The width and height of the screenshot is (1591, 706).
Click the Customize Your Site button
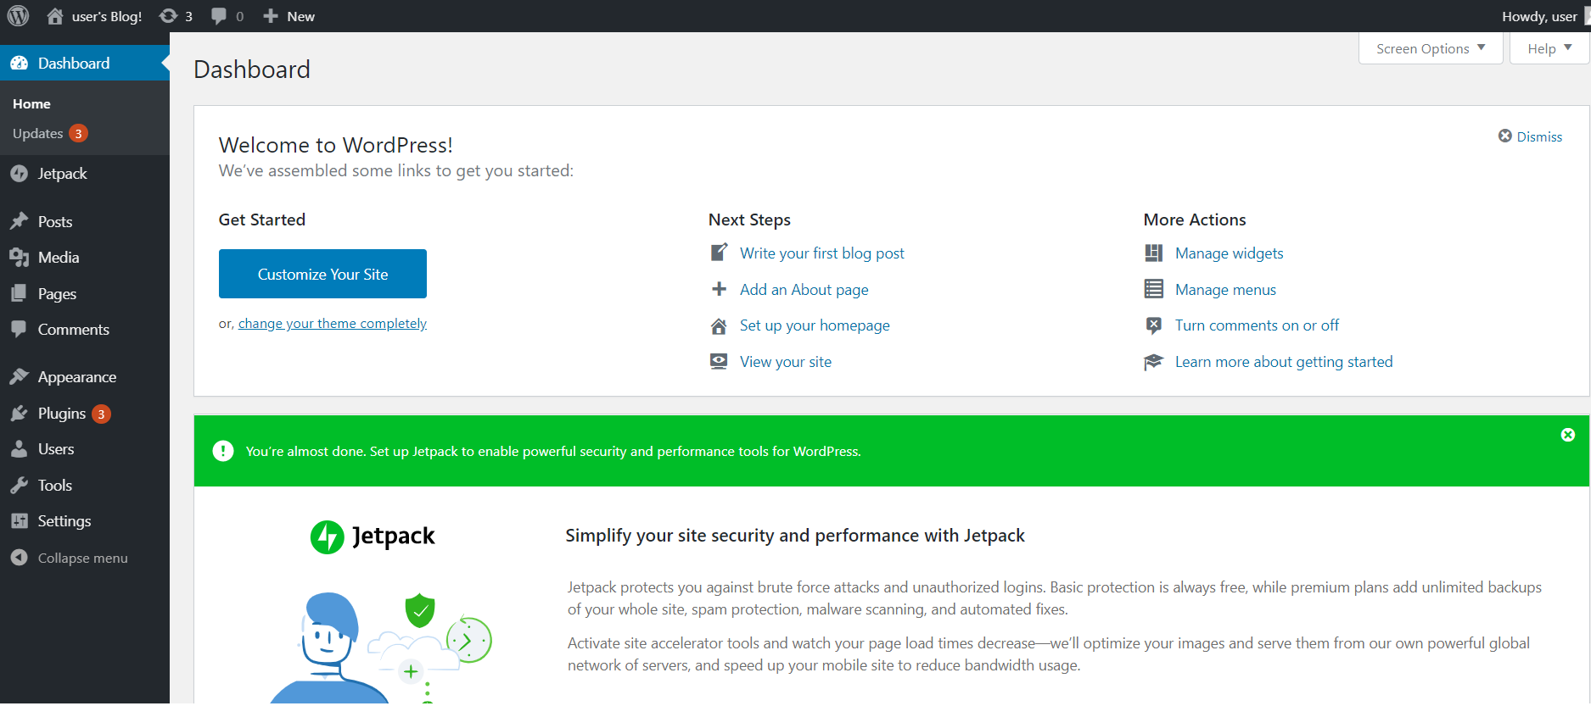pyautogui.click(x=322, y=274)
